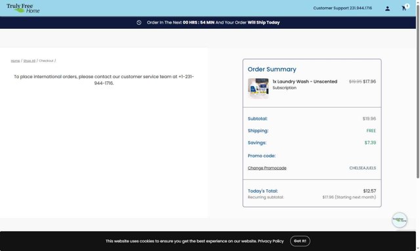Click the $19.96 subtotal value
This screenshot has width=420, height=251.
(369, 118)
